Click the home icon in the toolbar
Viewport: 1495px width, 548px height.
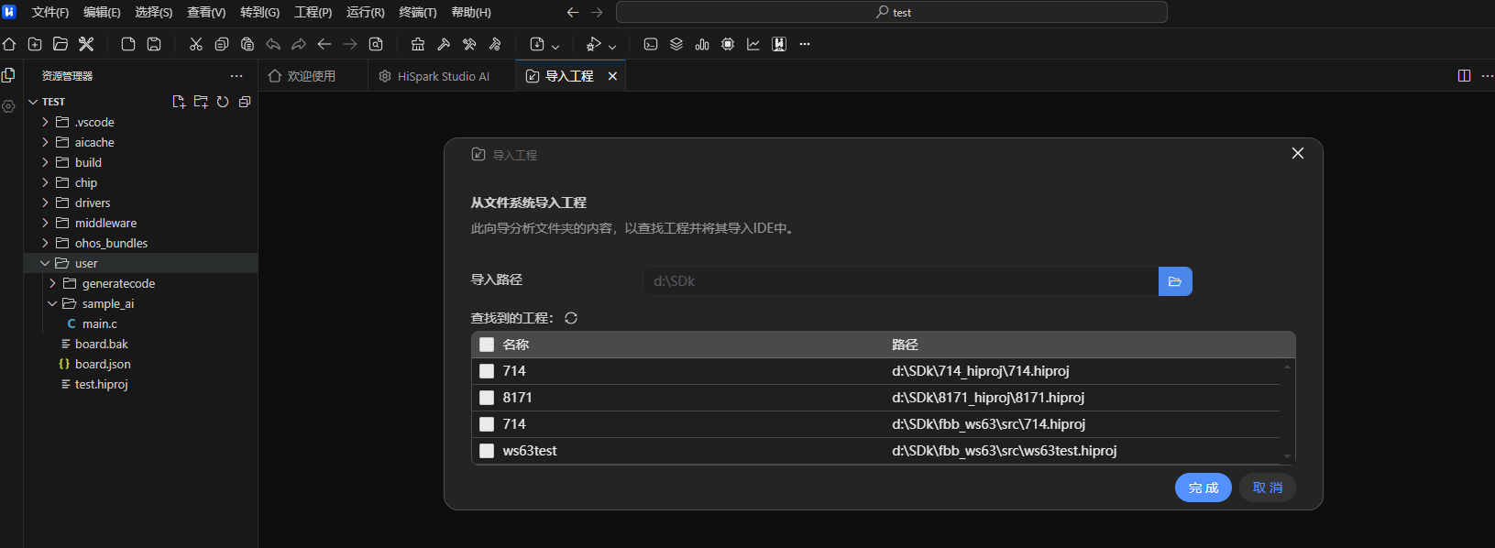click(9, 44)
